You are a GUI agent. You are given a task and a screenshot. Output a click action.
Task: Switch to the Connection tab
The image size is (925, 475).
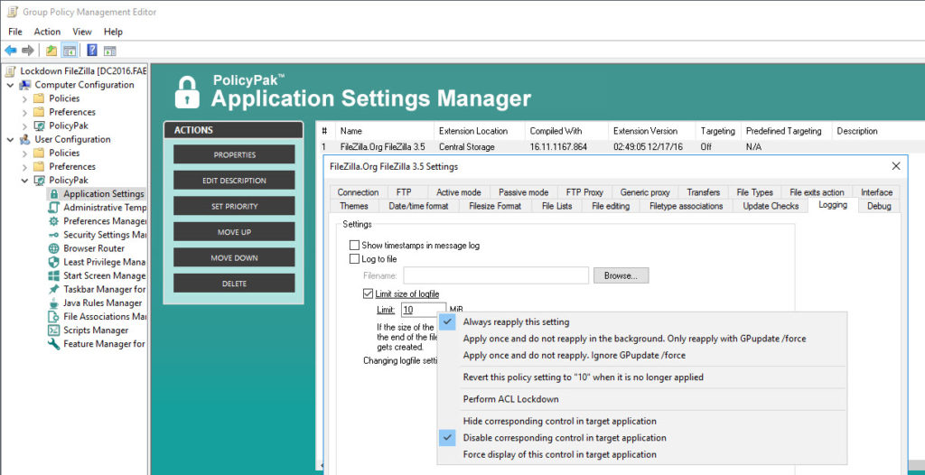tap(358, 192)
